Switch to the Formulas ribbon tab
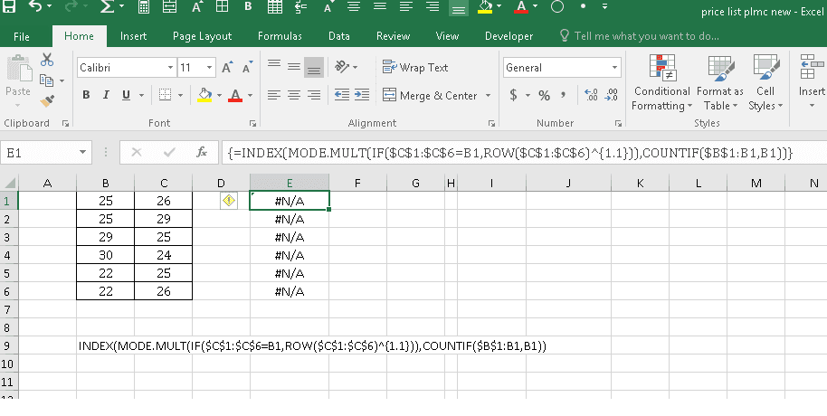This screenshot has height=416, width=827. 280,36
